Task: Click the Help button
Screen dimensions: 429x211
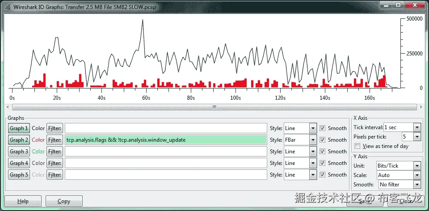Action: pos(23,201)
